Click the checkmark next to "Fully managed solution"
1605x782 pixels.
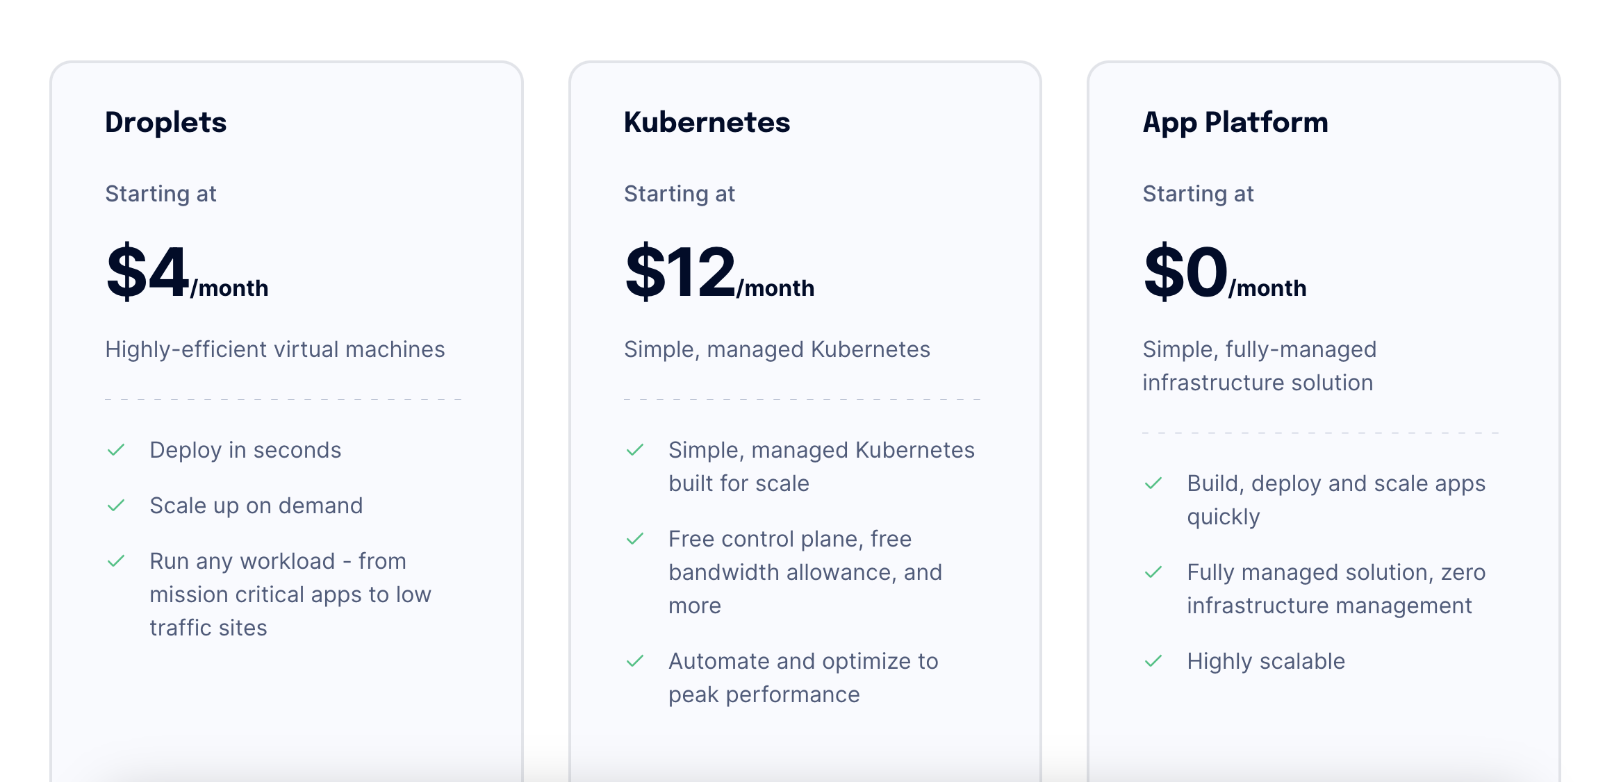[x=1153, y=572]
